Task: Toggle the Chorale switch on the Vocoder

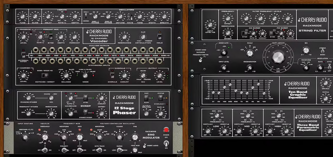Action: 112,75
